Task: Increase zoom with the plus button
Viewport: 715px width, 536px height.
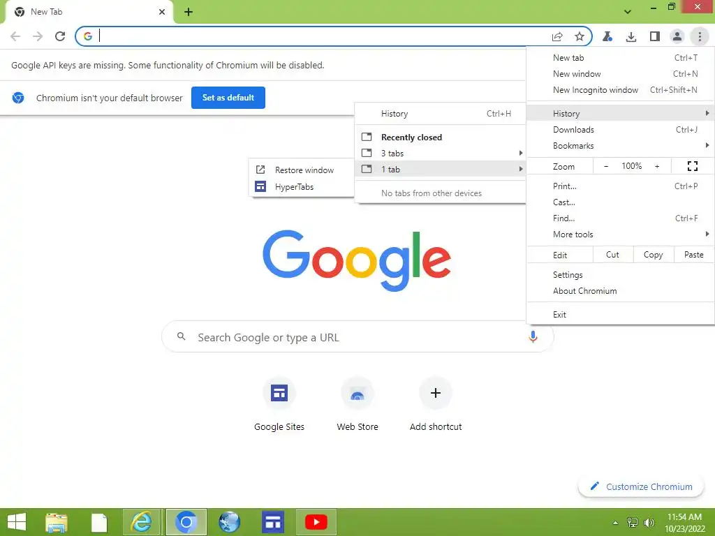Action: 657,166
